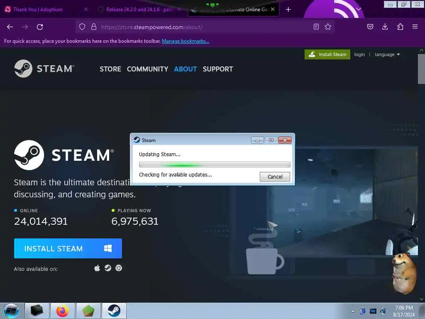The width and height of the screenshot is (425, 319).
Task: Switch to Release 24.2.0 and 24.1.6 tab
Action: coord(139,10)
